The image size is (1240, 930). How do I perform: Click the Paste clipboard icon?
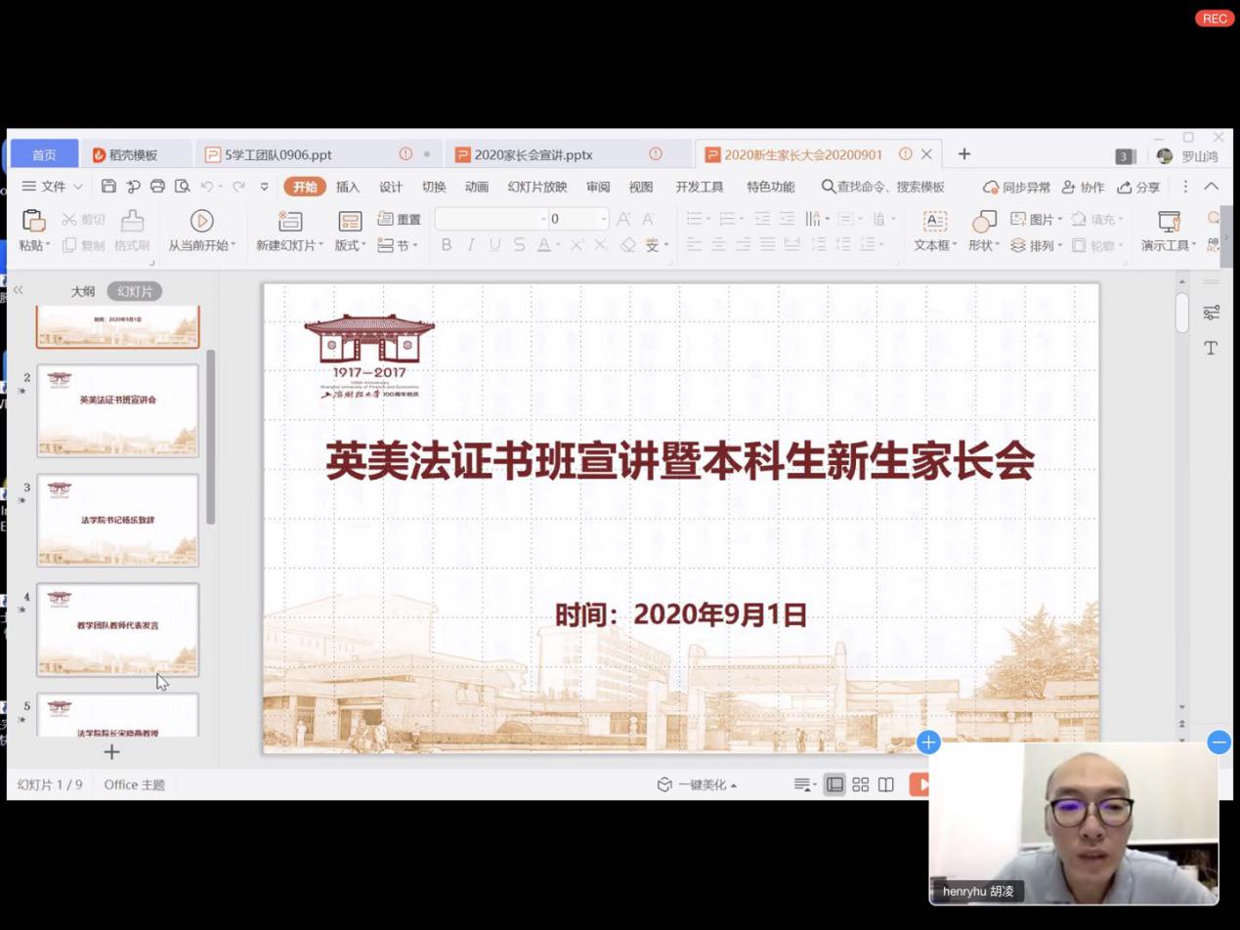(x=33, y=220)
